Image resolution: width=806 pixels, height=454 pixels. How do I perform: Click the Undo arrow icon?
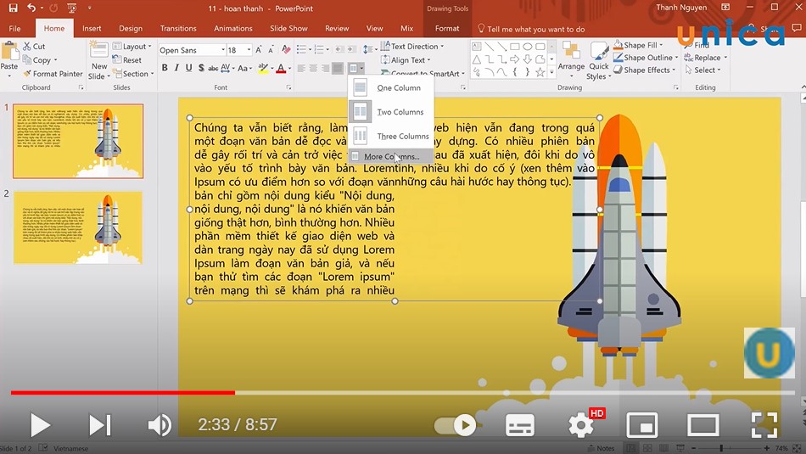click(x=31, y=8)
